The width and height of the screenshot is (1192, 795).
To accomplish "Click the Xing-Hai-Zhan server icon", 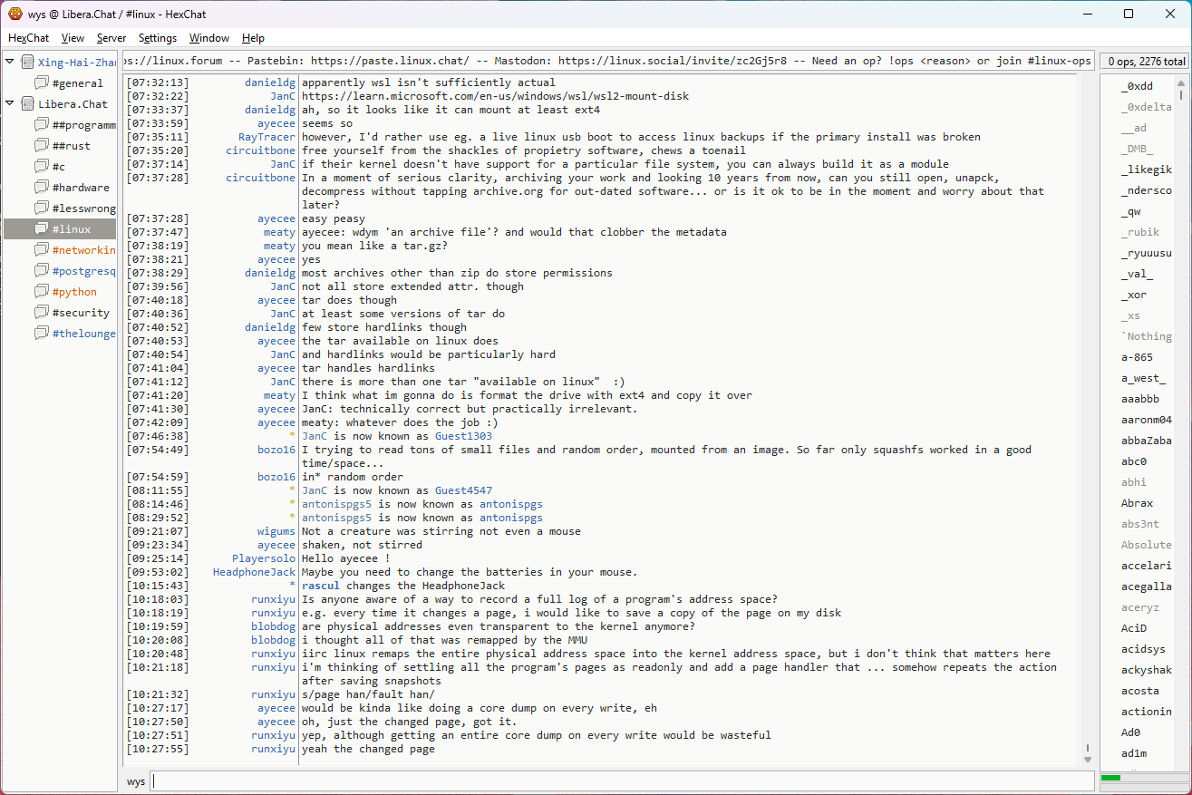I will [x=27, y=63].
